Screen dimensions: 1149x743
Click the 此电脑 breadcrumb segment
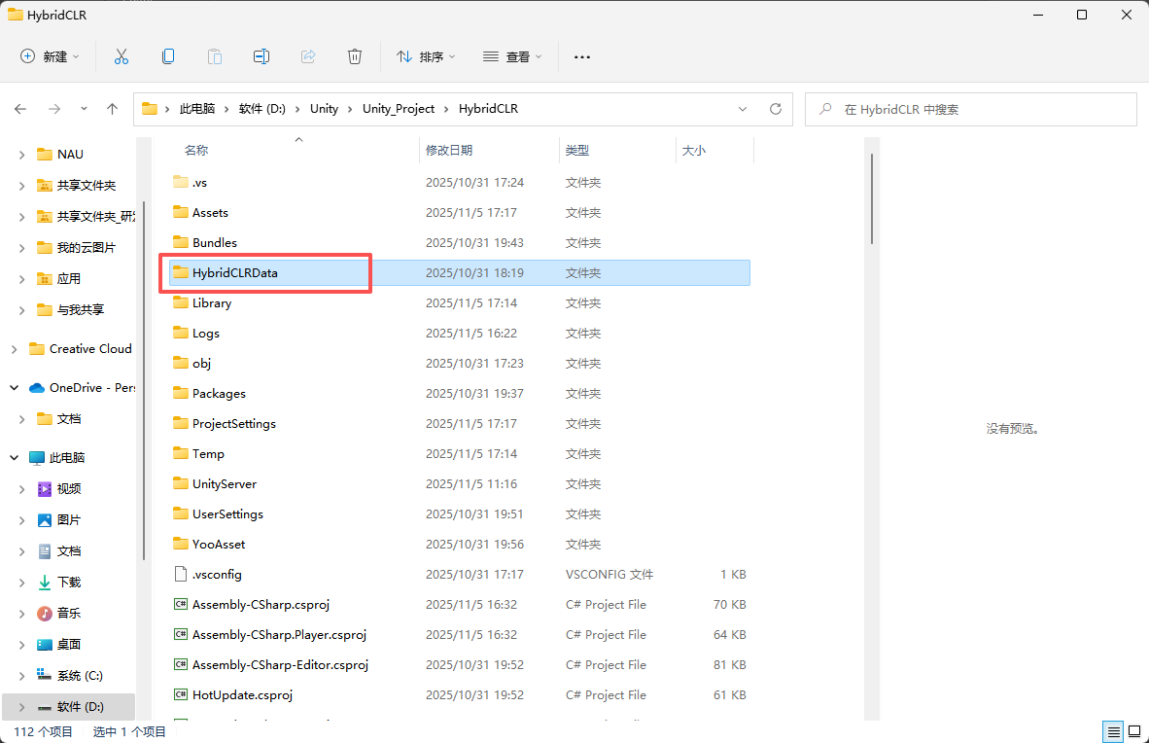click(x=197, y=109)
